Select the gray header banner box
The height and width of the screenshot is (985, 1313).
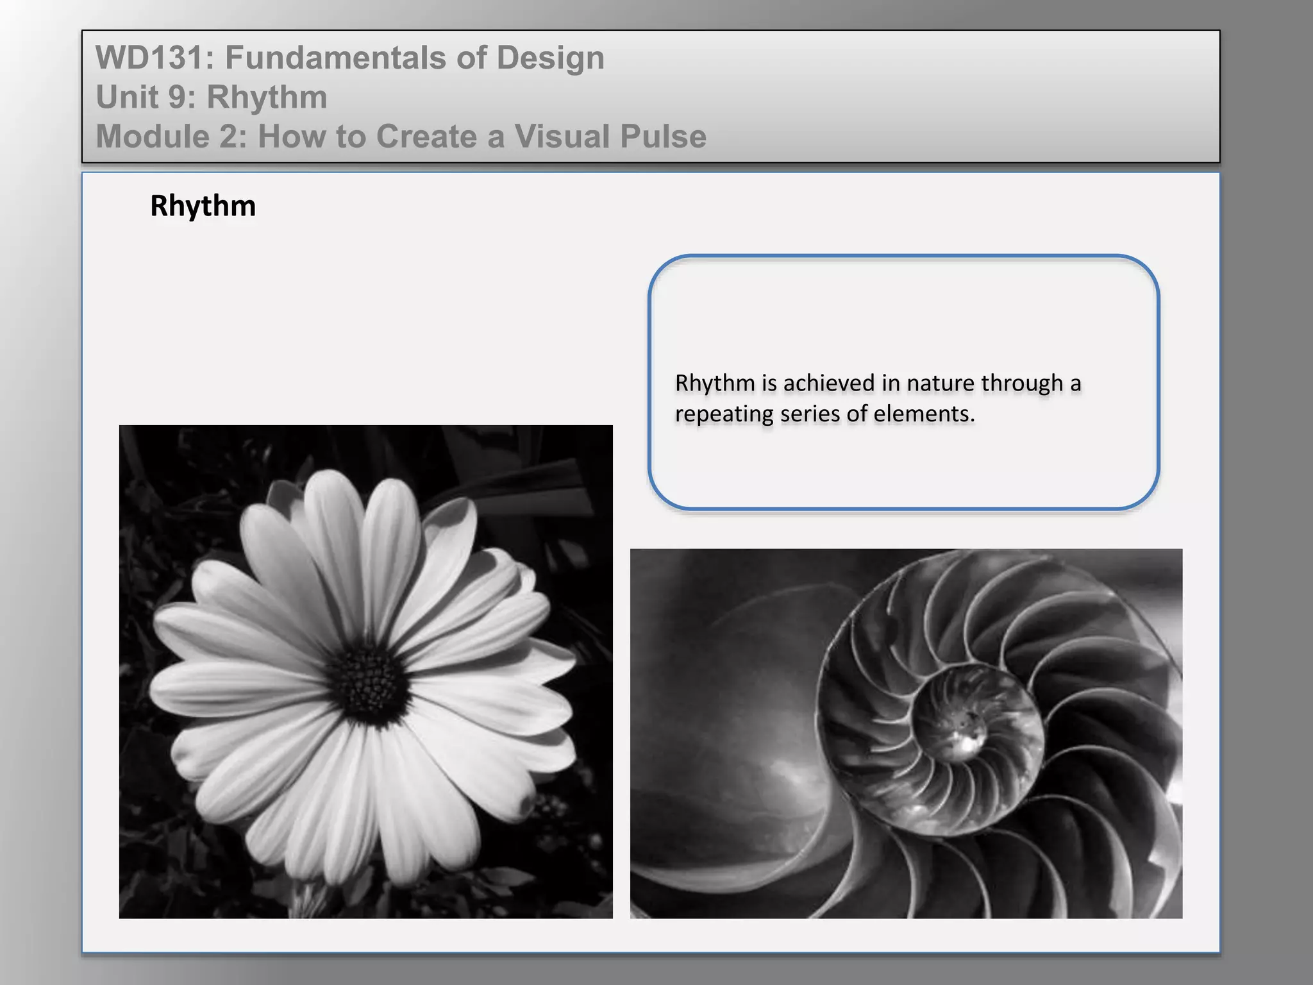coord(962,96)
